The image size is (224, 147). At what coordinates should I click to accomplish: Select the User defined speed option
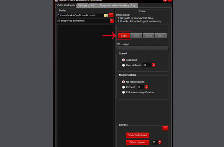[x=123, y=65]
